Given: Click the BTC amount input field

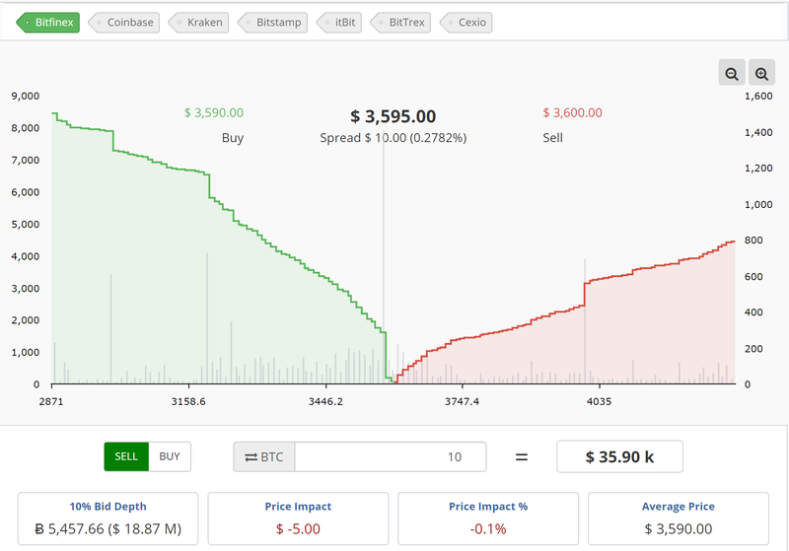Looking at the screenshot, I should click(x=390, y=456).
